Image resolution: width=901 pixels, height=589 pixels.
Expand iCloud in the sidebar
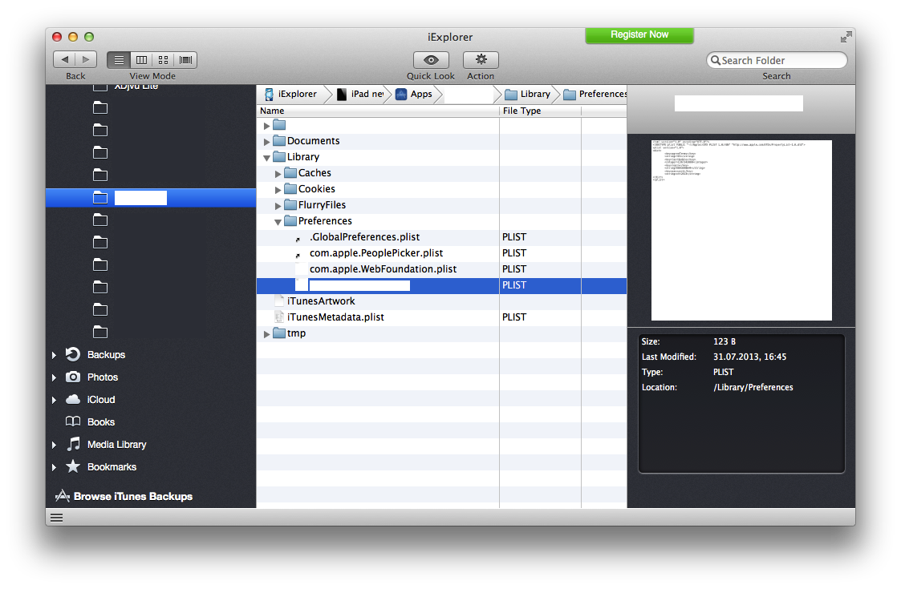click(54, 400)
